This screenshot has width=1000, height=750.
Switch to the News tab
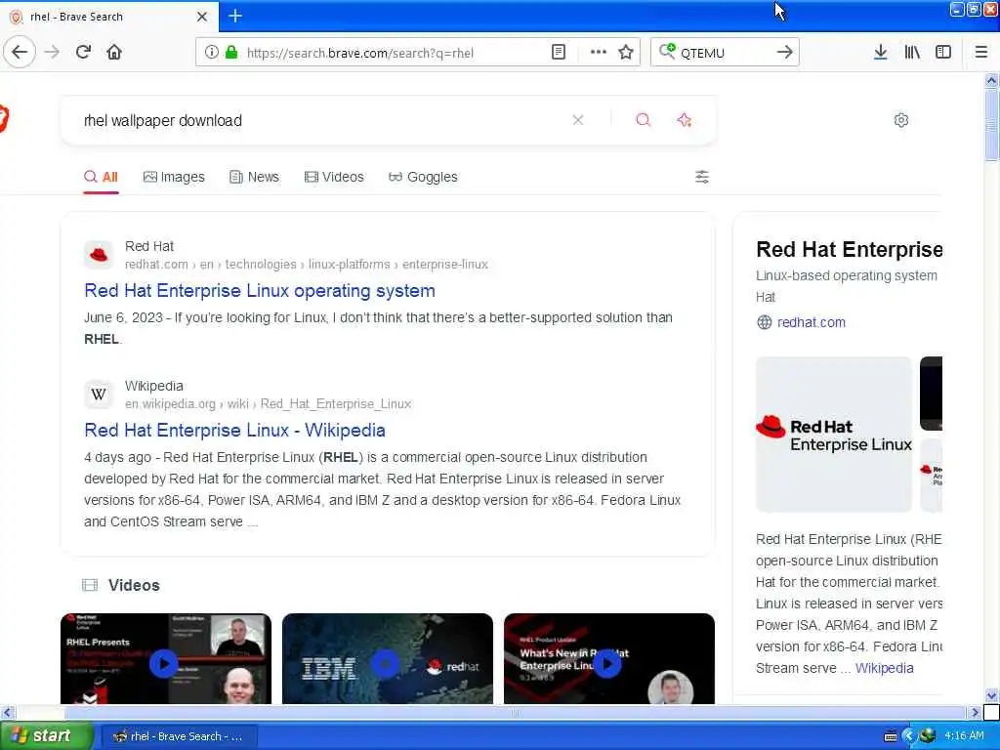coord(254,177)
